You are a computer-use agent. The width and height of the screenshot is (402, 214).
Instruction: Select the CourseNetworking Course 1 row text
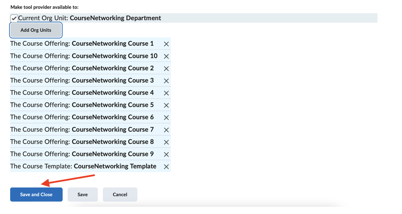82,44
